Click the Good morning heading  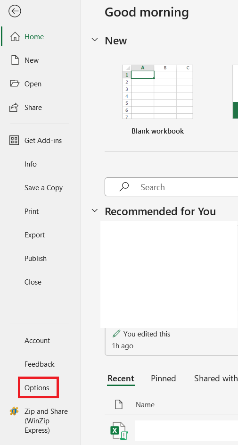(x=147, y=12)
